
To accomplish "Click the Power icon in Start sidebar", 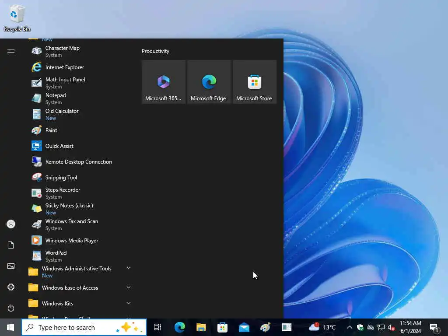I will point(11,308).
